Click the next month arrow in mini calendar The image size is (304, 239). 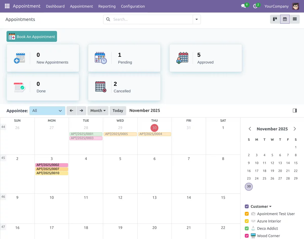click(x=295, y=129)
